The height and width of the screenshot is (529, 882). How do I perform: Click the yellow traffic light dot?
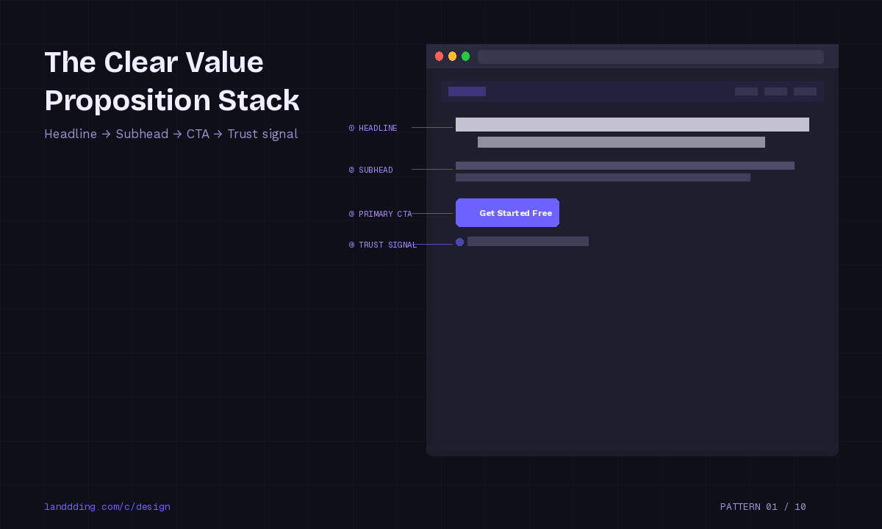452,56
